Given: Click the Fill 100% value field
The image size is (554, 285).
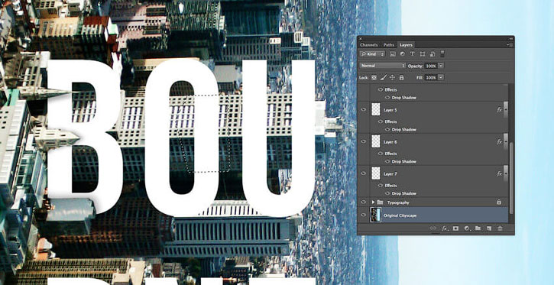Looking at the screenshot, I should (x=431, y=77).
